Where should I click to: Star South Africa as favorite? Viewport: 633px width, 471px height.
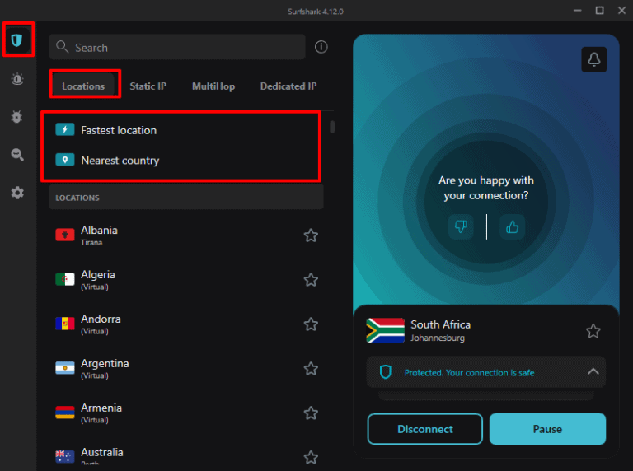593,331
